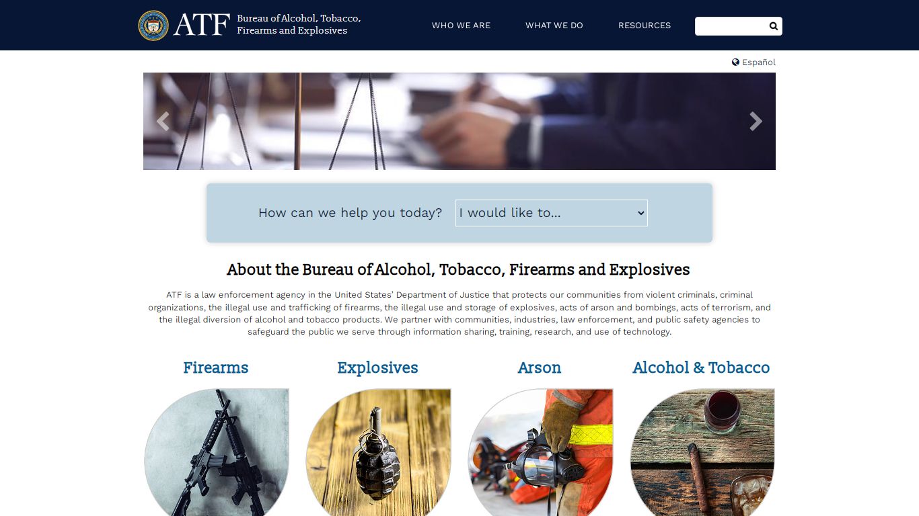Click the globe icon beside Español
This screenshot has width=919, height=516.
tap(736, 62)
